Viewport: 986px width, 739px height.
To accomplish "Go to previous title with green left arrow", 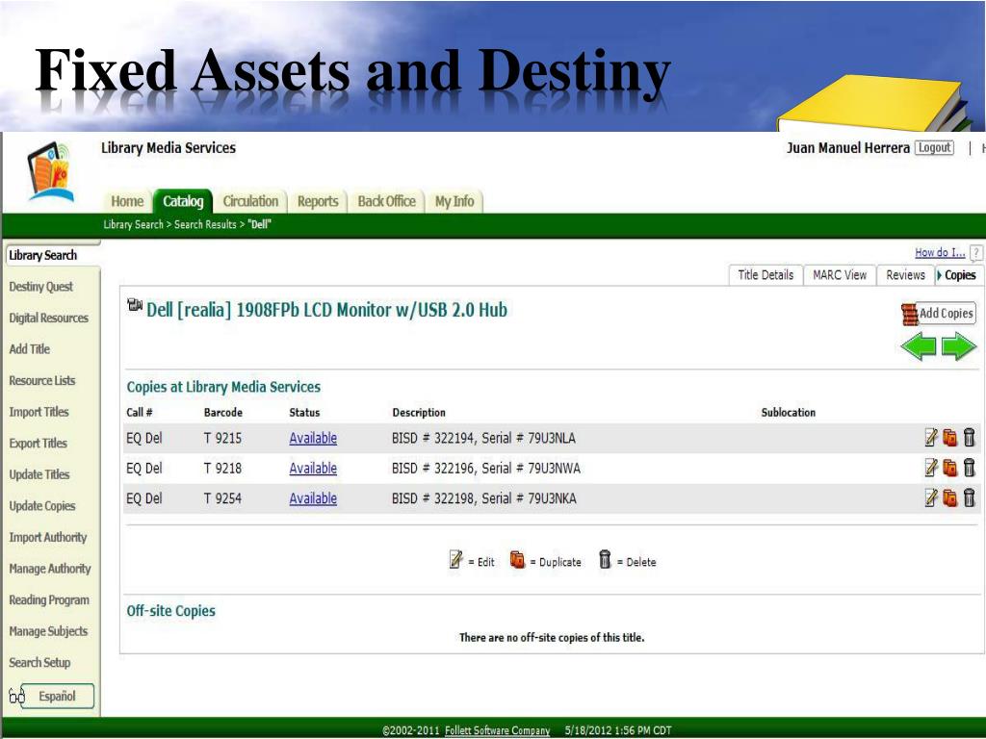I will 919,346.
